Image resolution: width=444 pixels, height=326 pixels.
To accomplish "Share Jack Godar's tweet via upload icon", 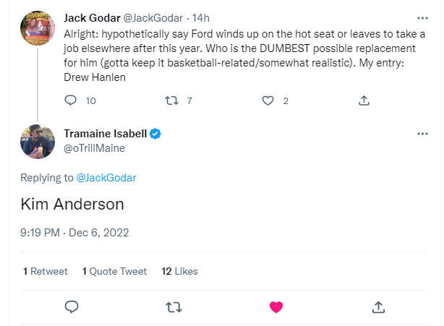I will (364, 100).
